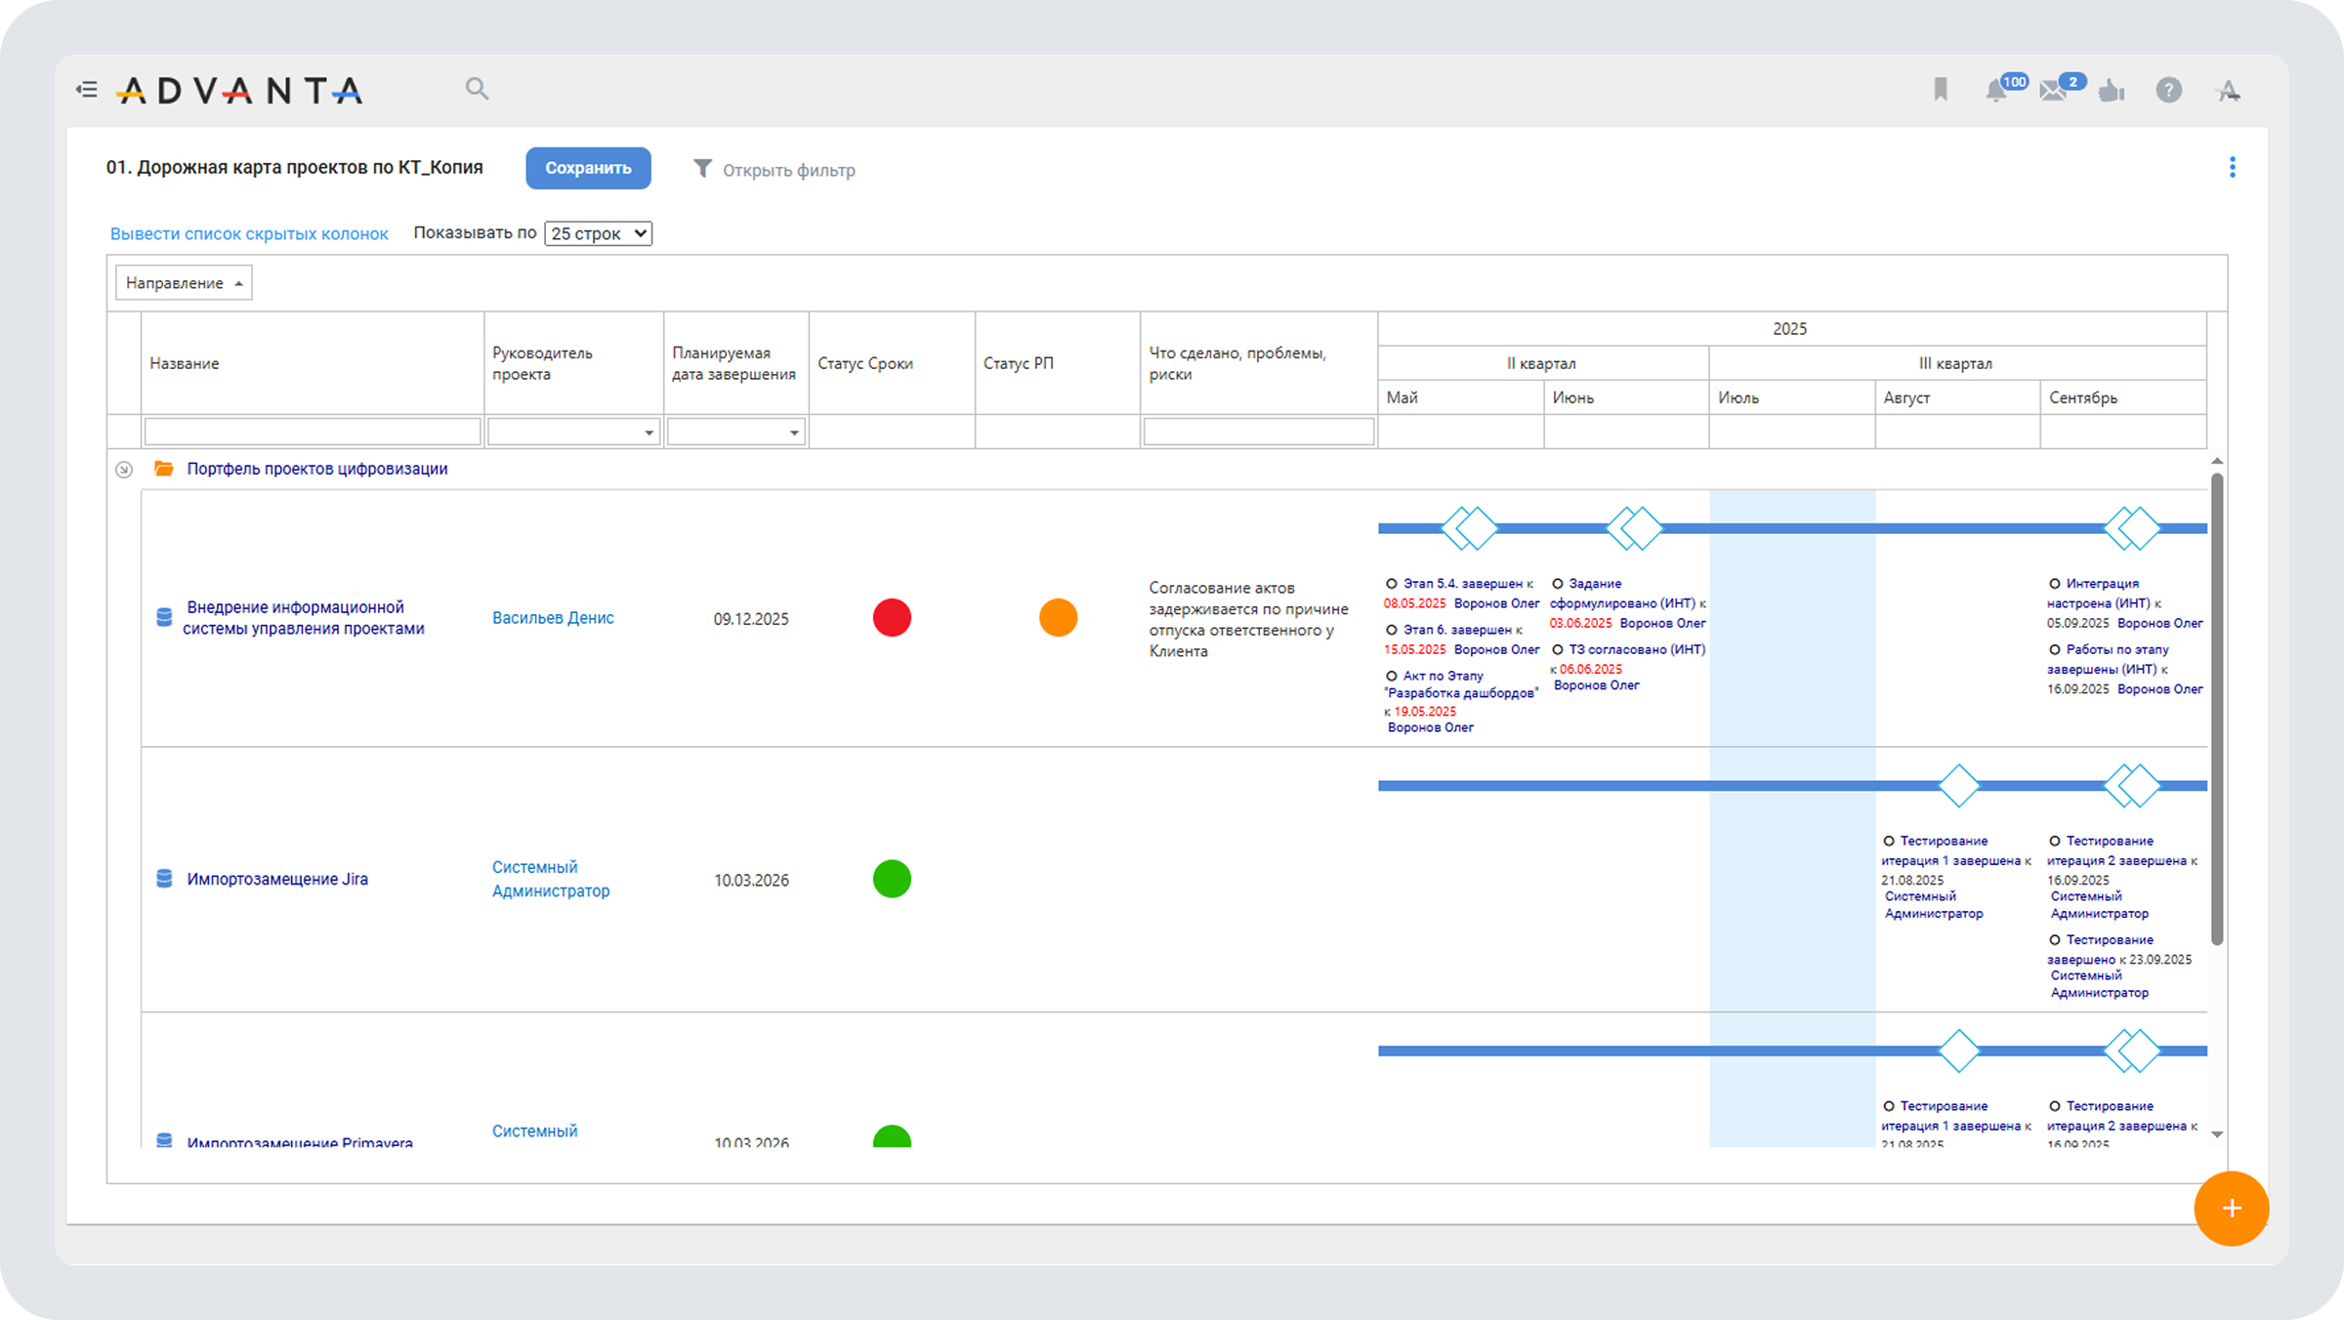
Task: Toggle Направление grouping sort chip
Action: (184, 283)
